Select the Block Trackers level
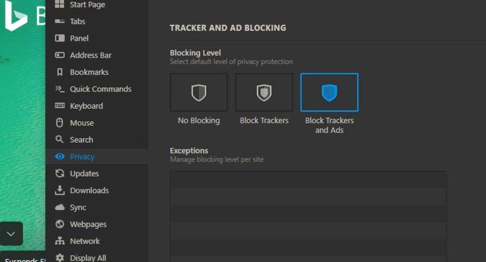Viewport: 486px width, 262px height. coord(264,93)
